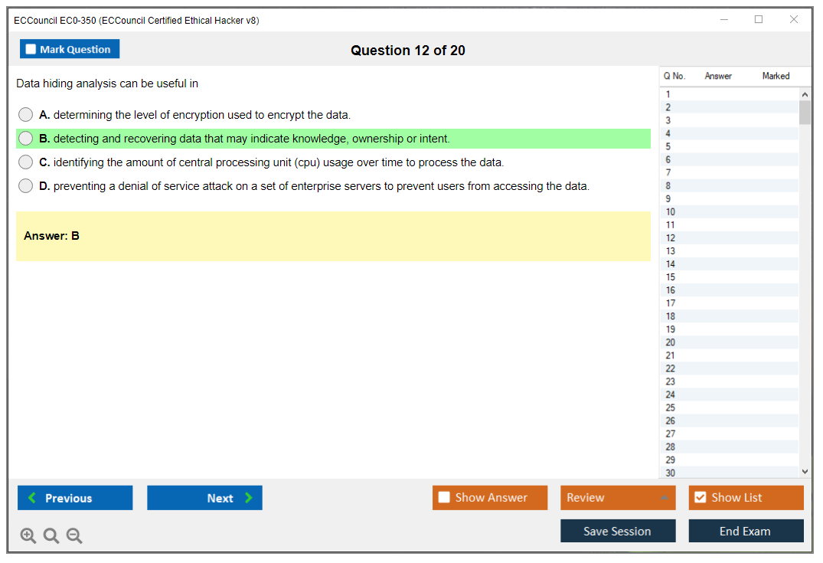Choose answer C radio button
823x563 pixels.
click(26, 162)
